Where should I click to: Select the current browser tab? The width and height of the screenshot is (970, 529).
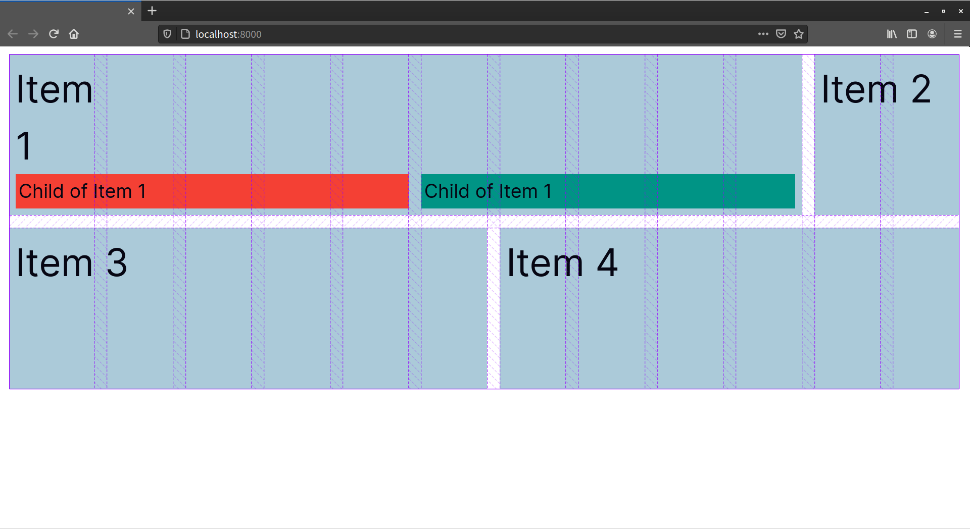tap(66, 11)
